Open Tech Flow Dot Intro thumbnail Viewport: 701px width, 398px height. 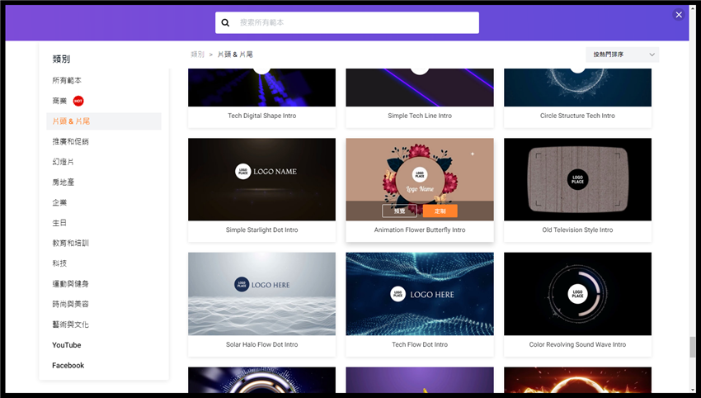point(420,294)
